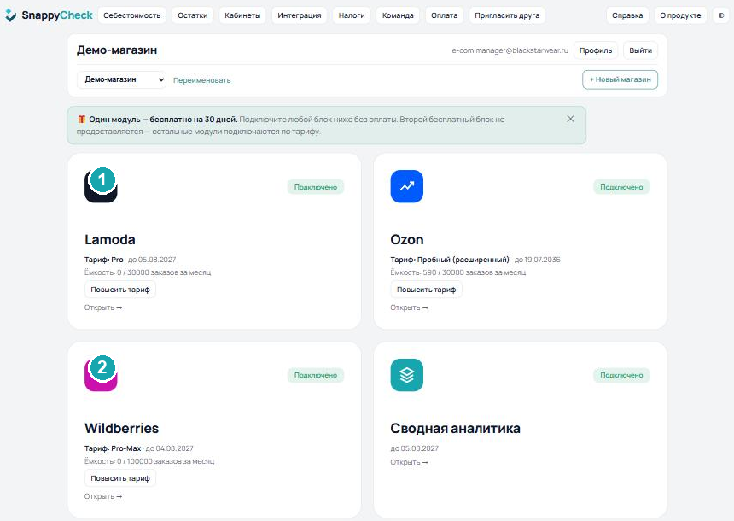
Task: Click Ёмкость: 590 / 30000 text on Ozon
Action: click(x=457, y=272)
